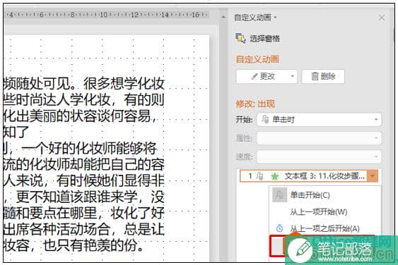Choose 单击开始(C) from the menu
The height and width of the screenshot is (265, 398).
pyautogui.click(x=310, y=195)
